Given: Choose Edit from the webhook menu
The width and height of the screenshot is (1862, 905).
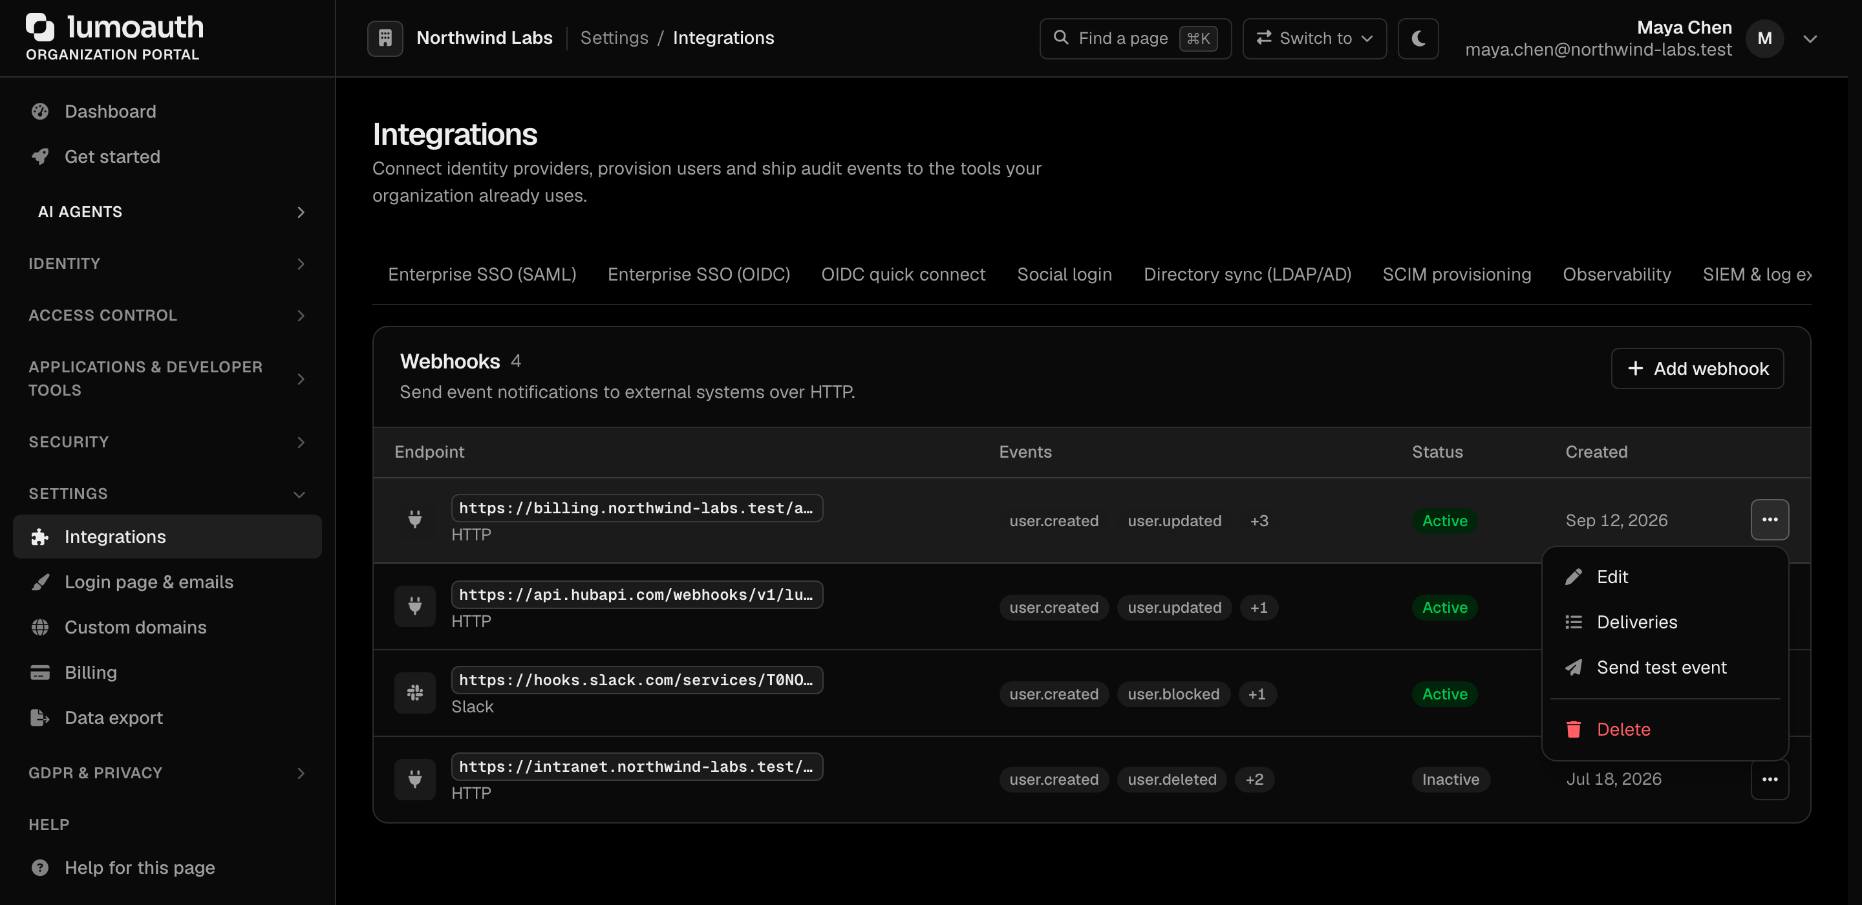Looking at the screenshot, I should pyautogui.click(x=1665, y=577).
